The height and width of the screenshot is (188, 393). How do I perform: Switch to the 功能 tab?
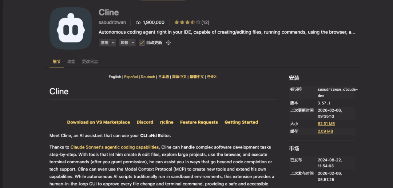[71, 62]
